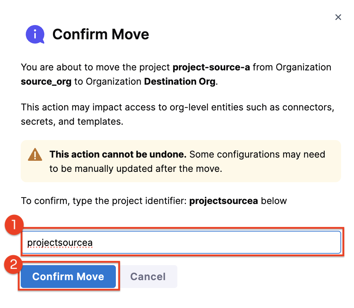Click the purple info speech-bubble icon
The image size is (354, 308).
pos(35,34)
